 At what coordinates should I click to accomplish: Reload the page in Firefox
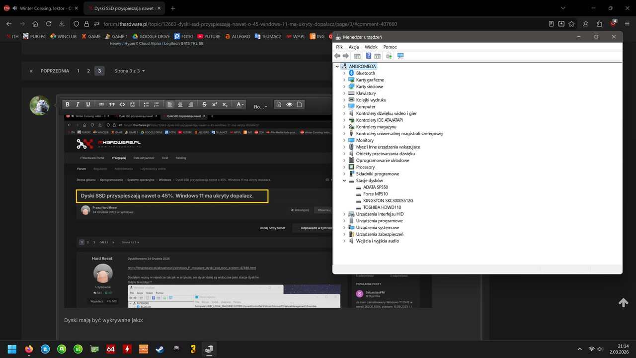[x=49, y=24]
